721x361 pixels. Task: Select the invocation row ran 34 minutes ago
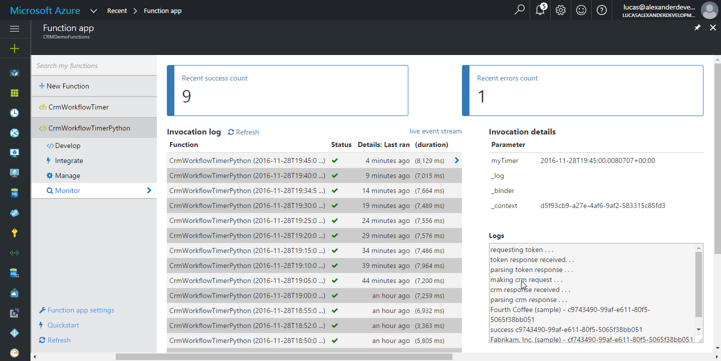tap(314, 250)
